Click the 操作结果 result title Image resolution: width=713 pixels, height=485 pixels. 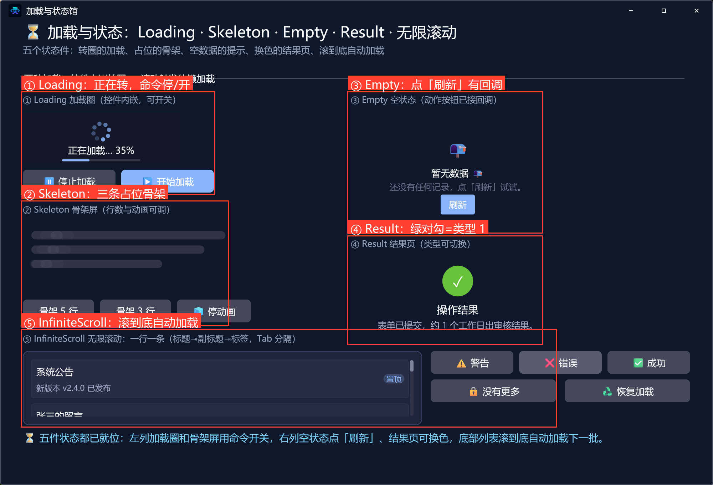pos(457,310)
